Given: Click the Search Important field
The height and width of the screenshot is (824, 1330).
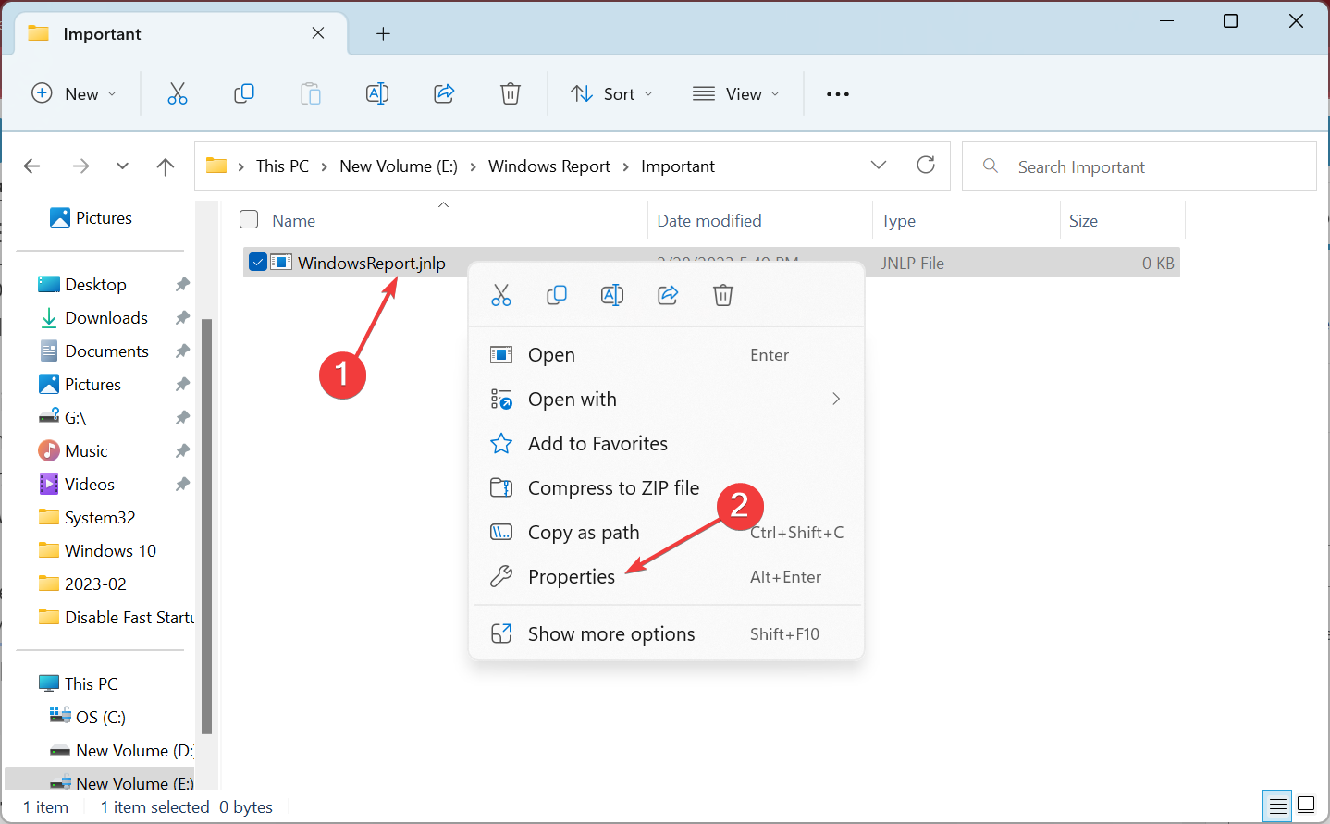Looking at the screenshot, I should coord(1139,166).
